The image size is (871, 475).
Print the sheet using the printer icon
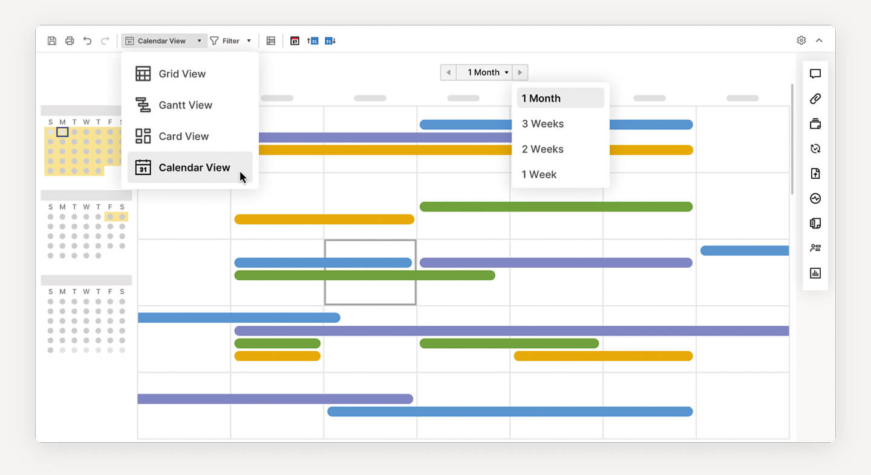(x=70, y=41)
